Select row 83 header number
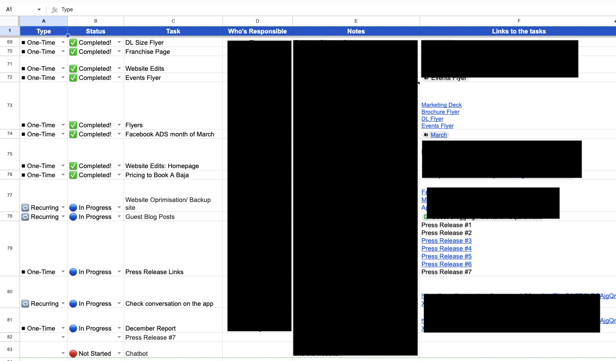Screen dimensions: 616x361 click(10, 350)
